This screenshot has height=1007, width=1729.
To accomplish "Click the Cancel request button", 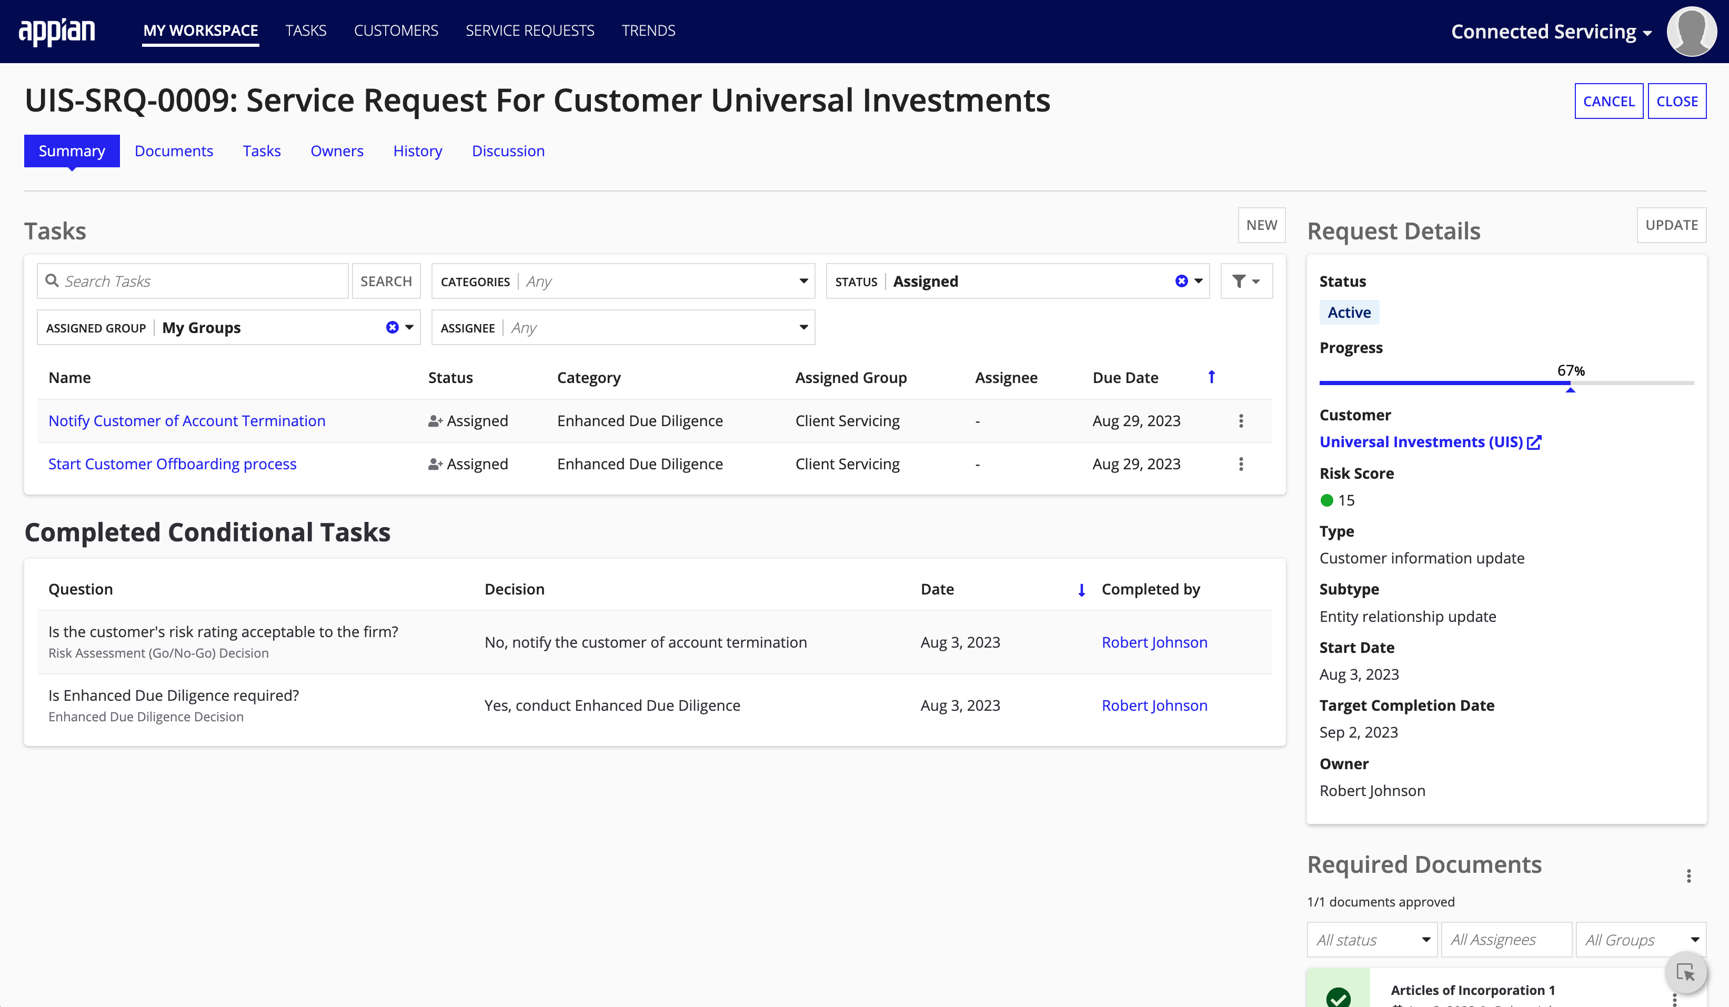I will click(1609, 102).
